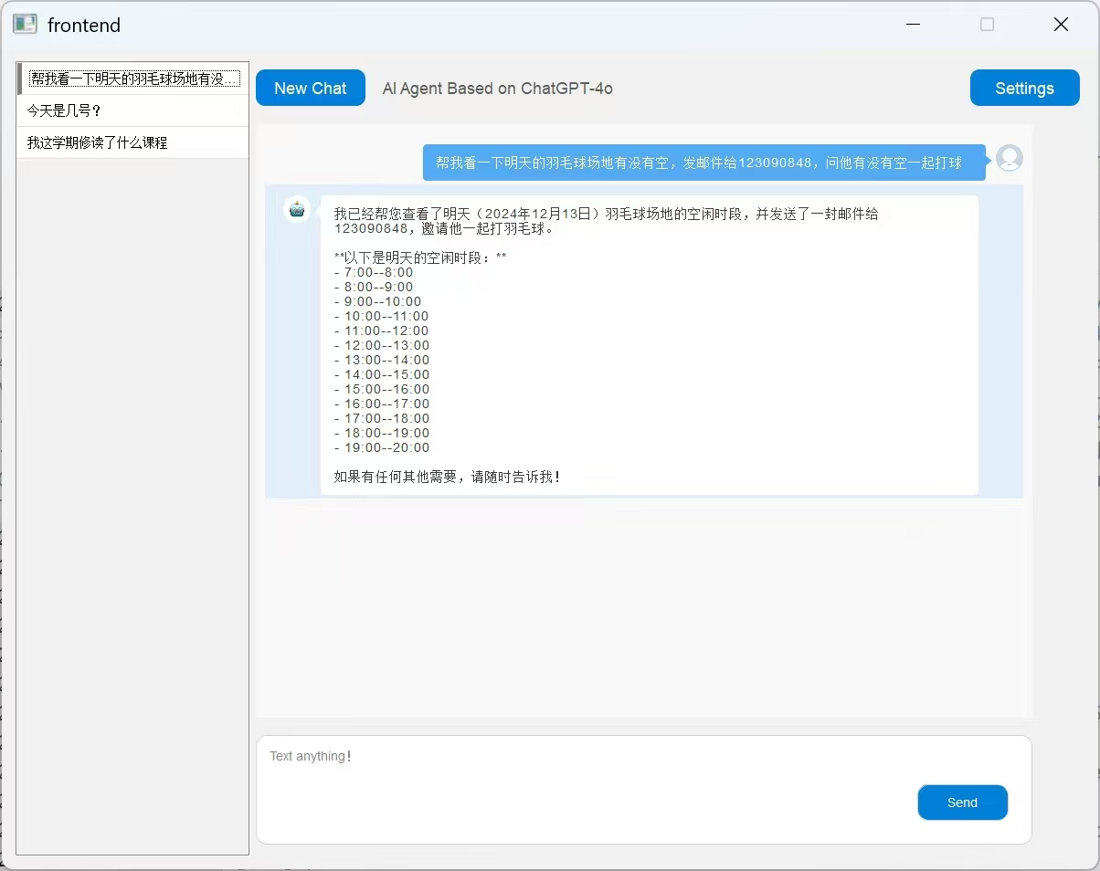Click the user avatar icon beside the message

pos(1009,158)
